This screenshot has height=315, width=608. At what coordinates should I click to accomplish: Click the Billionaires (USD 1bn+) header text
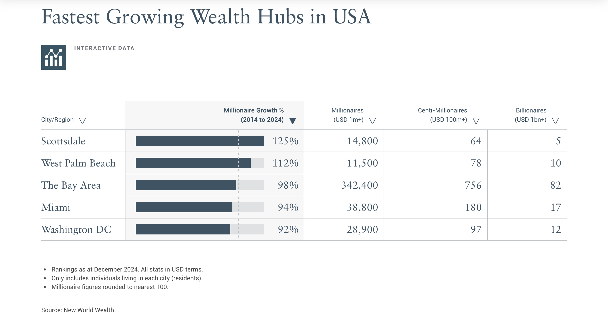tap(531, 115)
